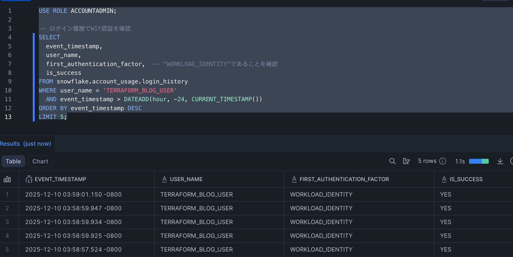The width and height of the screenshot is (513, 257).
Task: Click the first row's timestamp cell
Action: click(x=73, y=195)
